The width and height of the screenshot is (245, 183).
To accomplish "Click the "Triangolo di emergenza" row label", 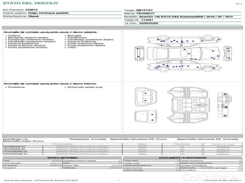I will (x=194, y=165).
